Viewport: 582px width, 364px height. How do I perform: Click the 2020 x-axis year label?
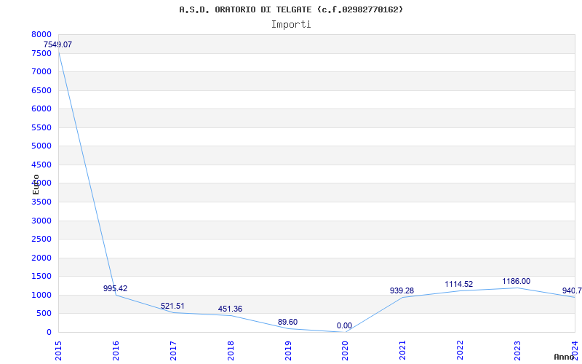click(x=345, y=351)
